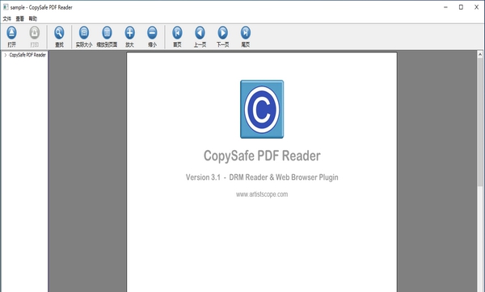Image resolution: width=485 pixels, height=292 pixels.
Task: Zoom in with the plus (放大) icon
Action: click(x=129, y=33)
